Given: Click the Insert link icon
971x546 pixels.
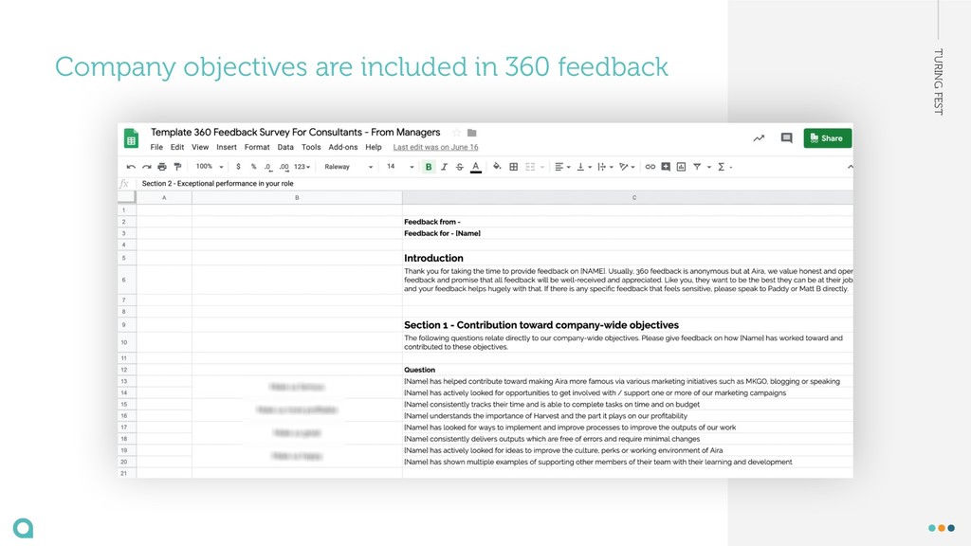Looking at the screenshot, I should point(650,167).
